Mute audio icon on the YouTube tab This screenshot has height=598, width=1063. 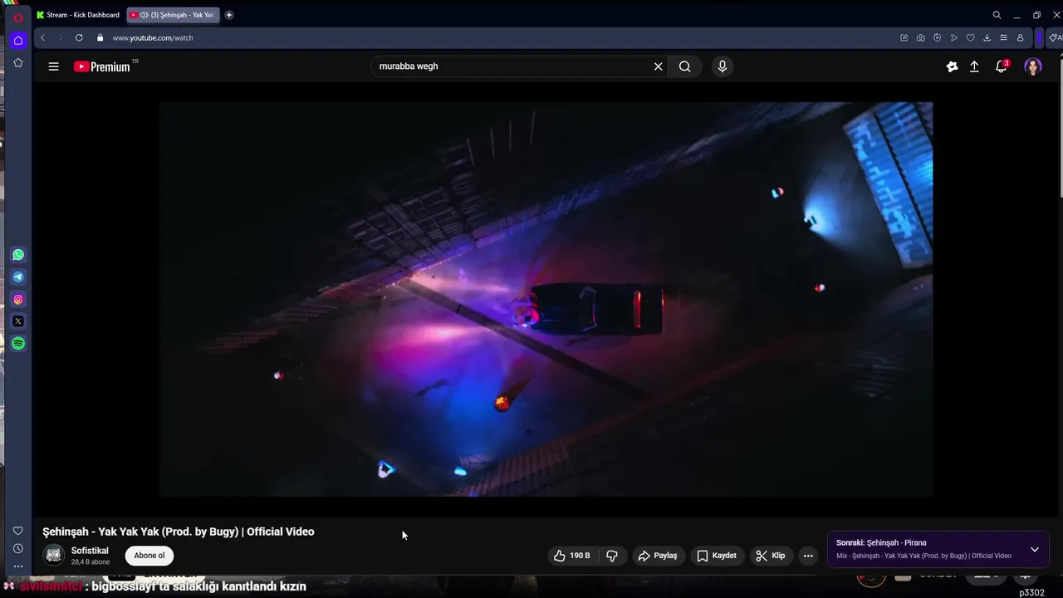145,15
